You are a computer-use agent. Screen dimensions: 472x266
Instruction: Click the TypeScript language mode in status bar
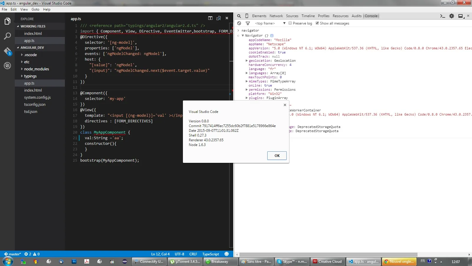(211, 254)
